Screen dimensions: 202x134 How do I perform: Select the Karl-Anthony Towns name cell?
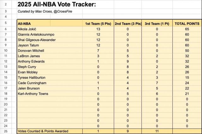(x=50, y=94)
